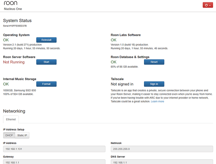Click the Operating System OK status

pyautogui.click(x=6, y=40)
